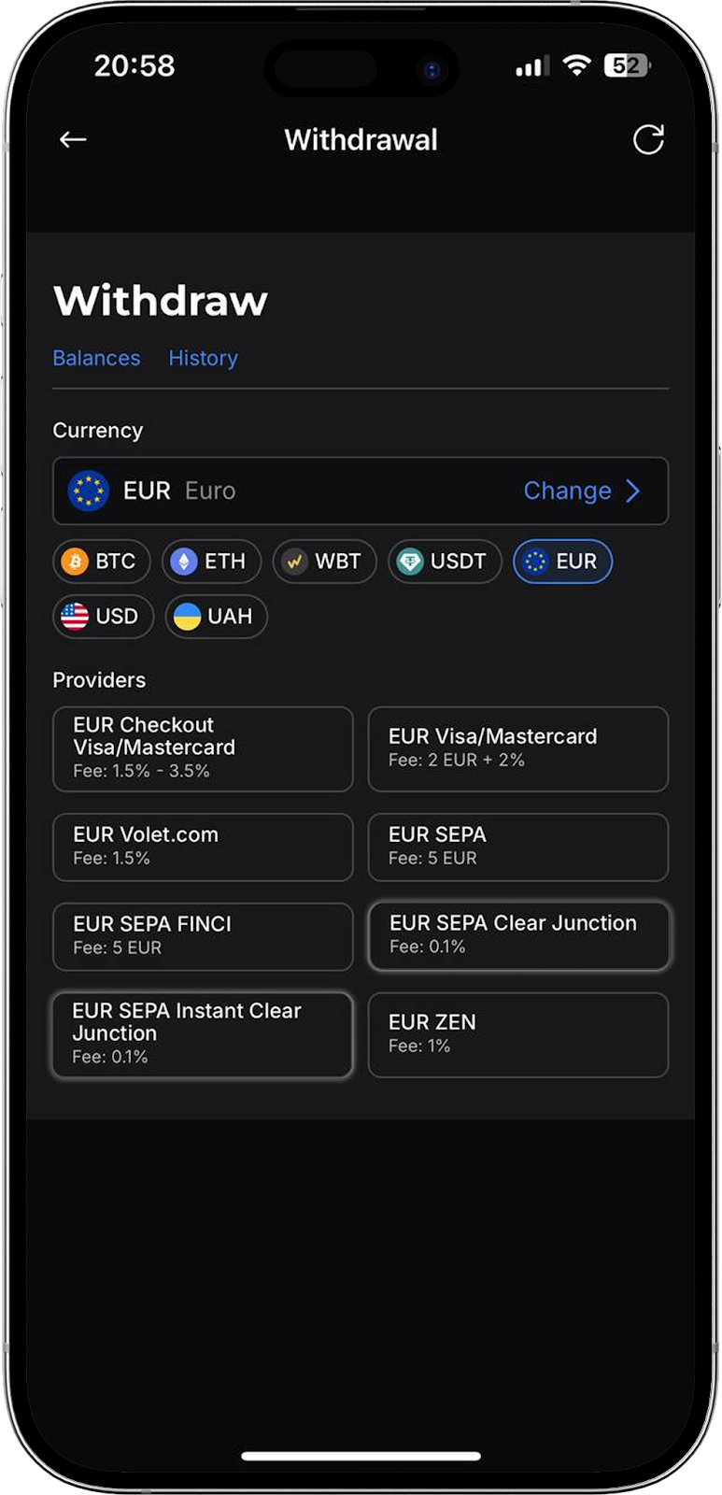This screenshot has height=1495, width=722.
Task: Tap the refresh icon in header
Action: [x=648, y=140]
